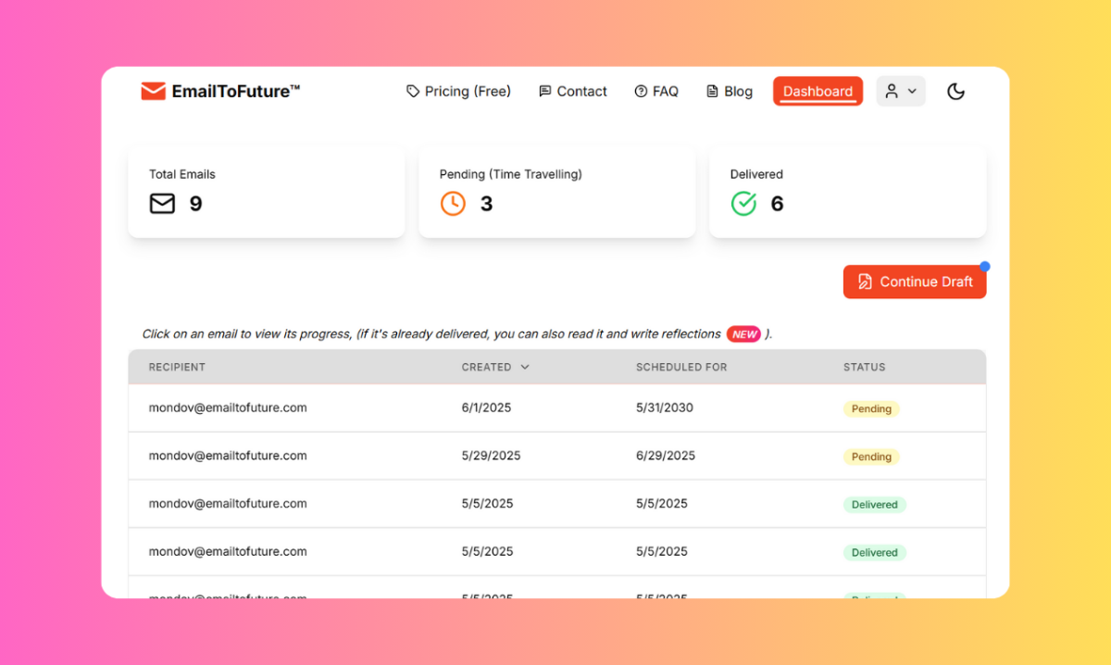Go to the Contact page
Image resolution: width=1111 pixels, height=665 pixels.
tap(573, 91)
